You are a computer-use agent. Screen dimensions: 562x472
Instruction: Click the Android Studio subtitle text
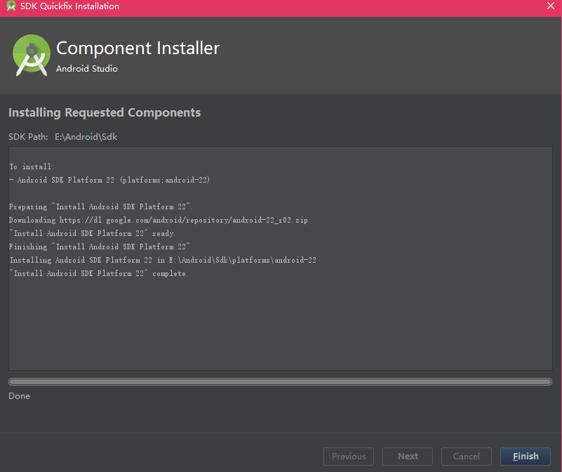point(87,69)
